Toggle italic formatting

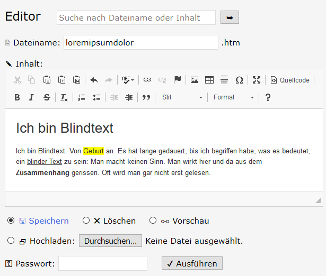tap(31, 97)
